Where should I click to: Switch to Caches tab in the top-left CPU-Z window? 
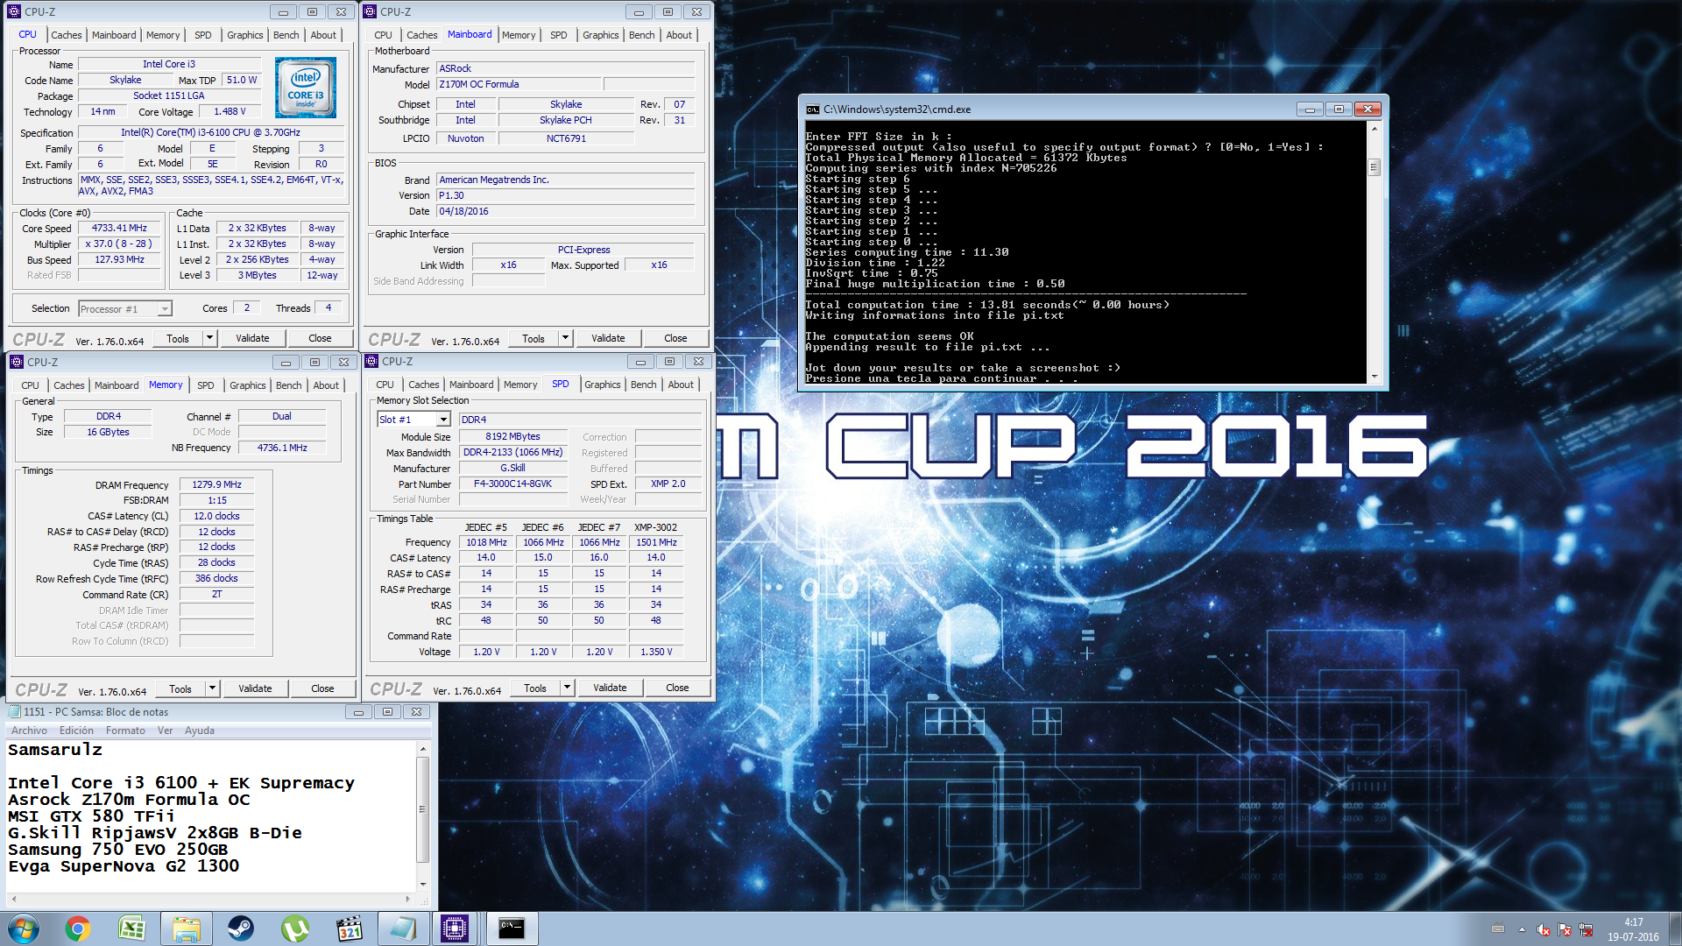click(x=66, y=35)
